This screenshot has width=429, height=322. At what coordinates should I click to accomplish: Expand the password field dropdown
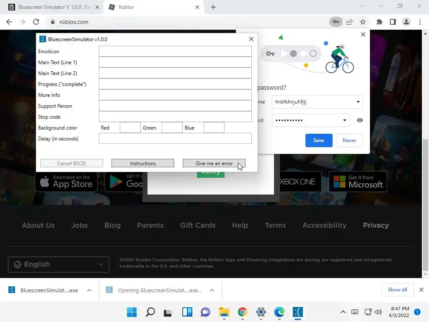(344, 120)
